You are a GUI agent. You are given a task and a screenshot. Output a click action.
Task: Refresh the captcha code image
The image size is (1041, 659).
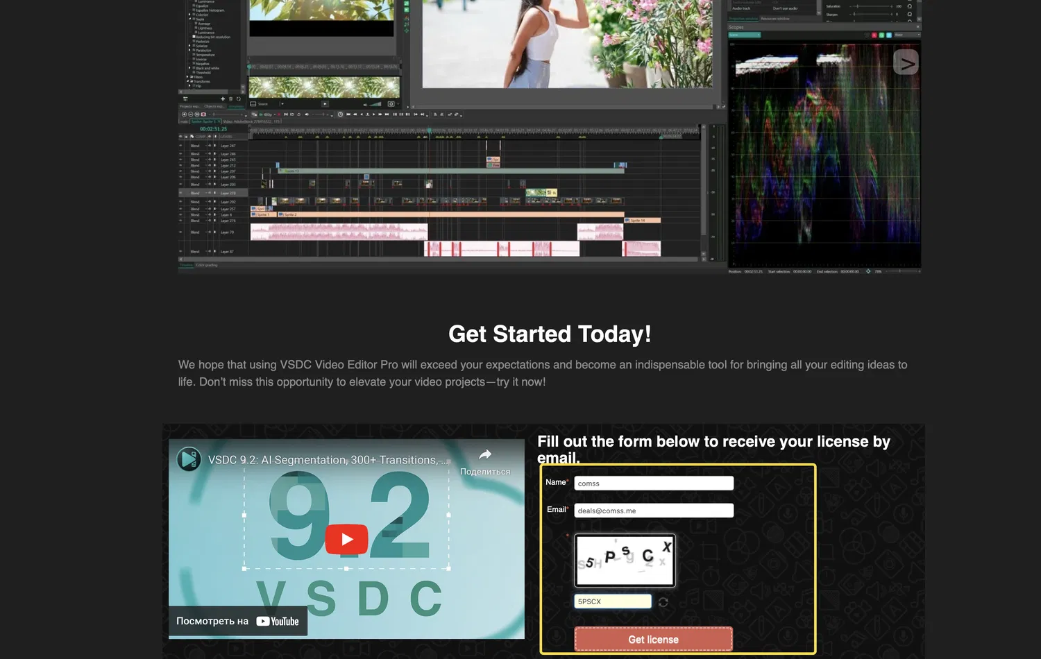(x=663, y=602)
